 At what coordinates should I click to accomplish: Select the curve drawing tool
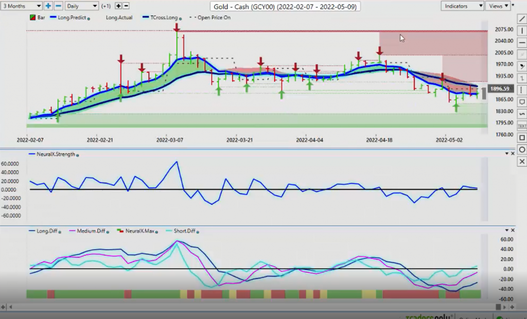point(522,114)
